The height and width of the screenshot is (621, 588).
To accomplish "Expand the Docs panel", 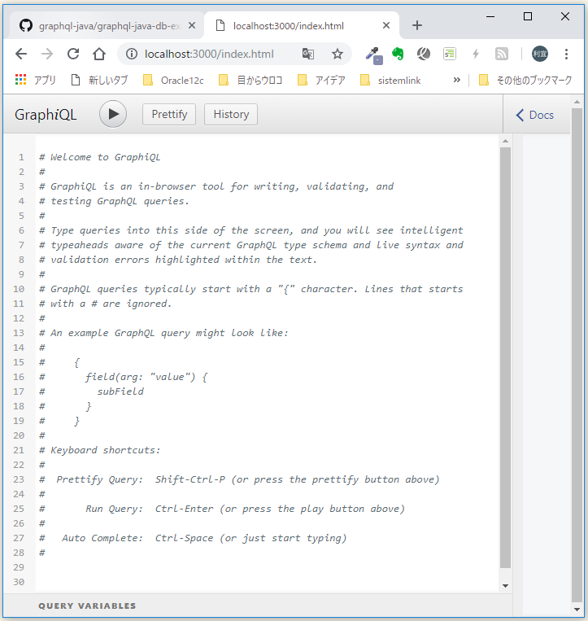I will (535, 115).
